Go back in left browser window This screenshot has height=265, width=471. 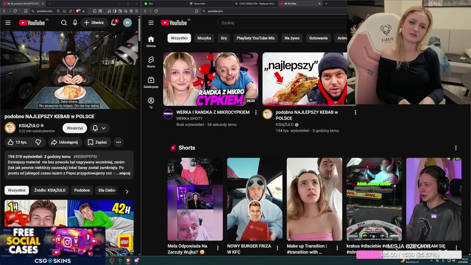[x=4, y=11]
